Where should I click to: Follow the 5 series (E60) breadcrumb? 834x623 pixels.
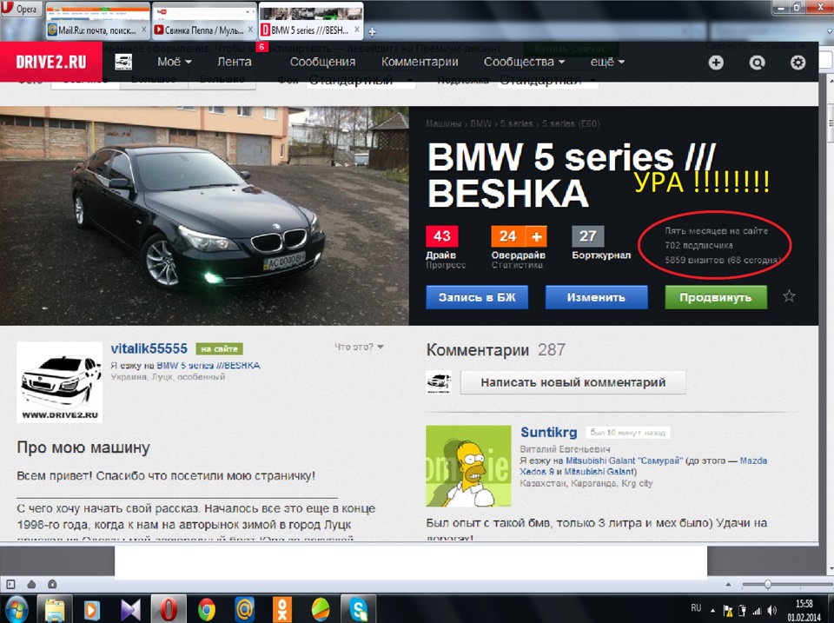pyautogui.click(x=571, y=123)
